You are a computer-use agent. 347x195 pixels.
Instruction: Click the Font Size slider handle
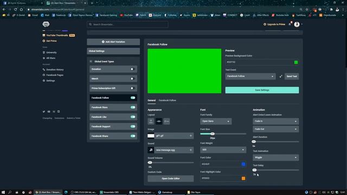click(x=213, y=134)
